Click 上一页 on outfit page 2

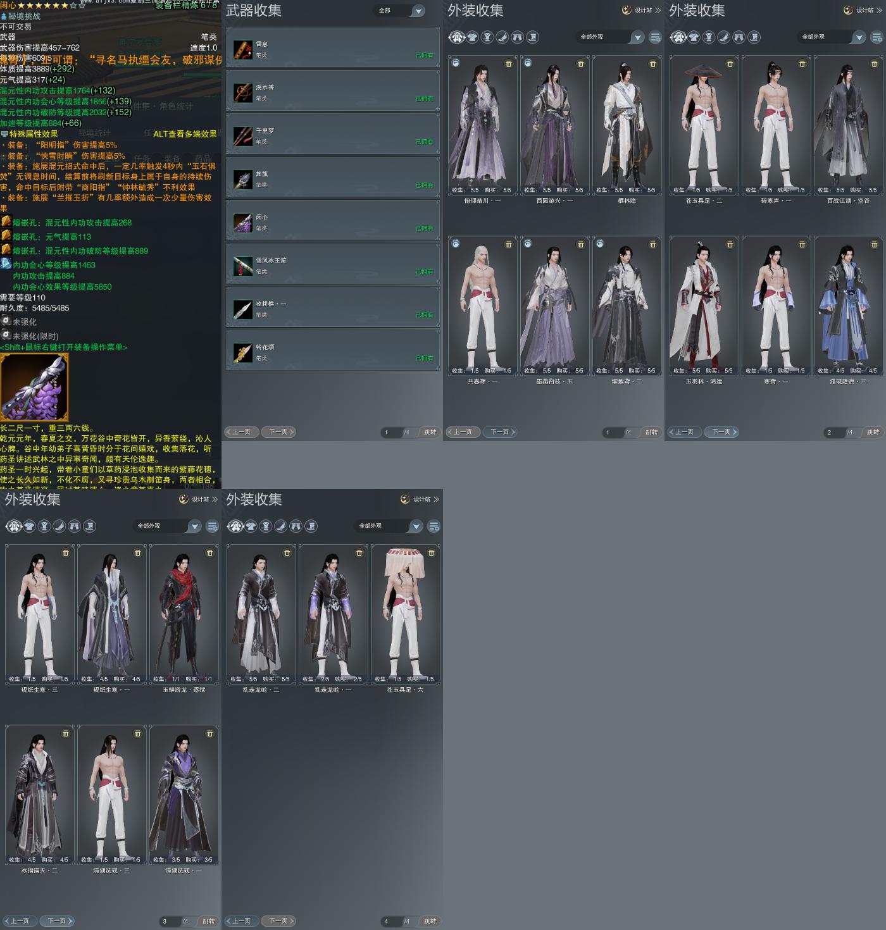684,432
